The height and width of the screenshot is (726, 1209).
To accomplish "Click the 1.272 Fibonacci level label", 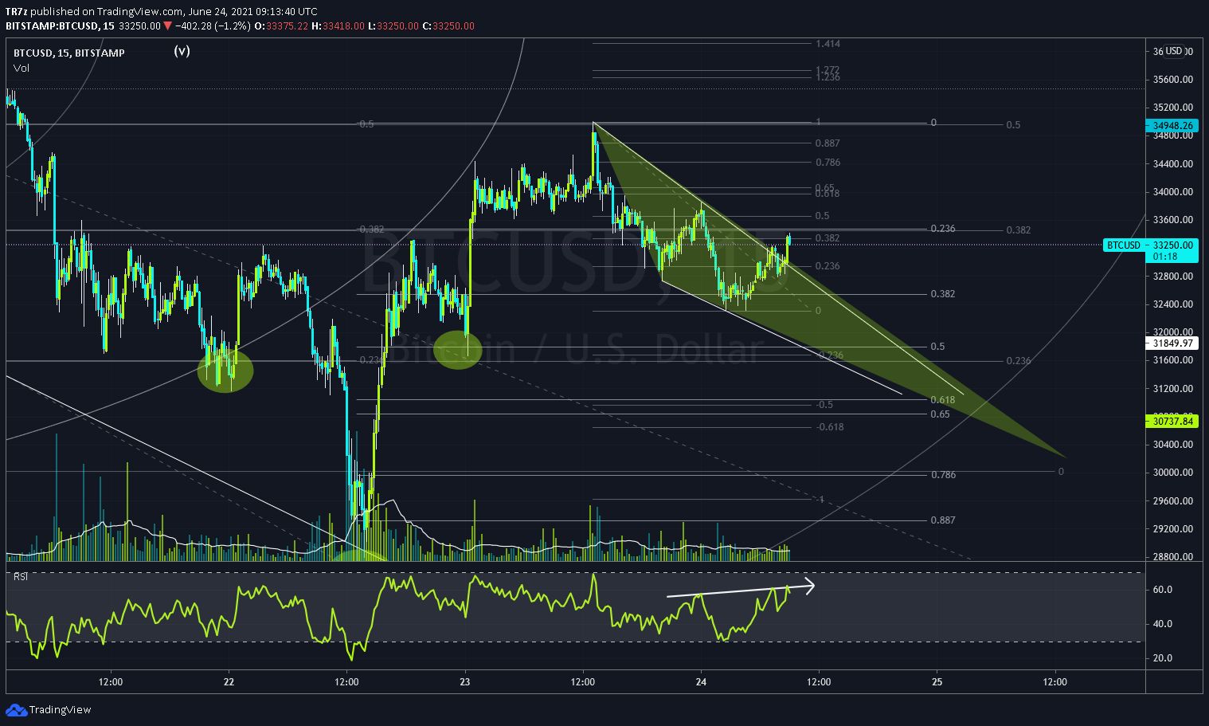I will pos(828,70).
